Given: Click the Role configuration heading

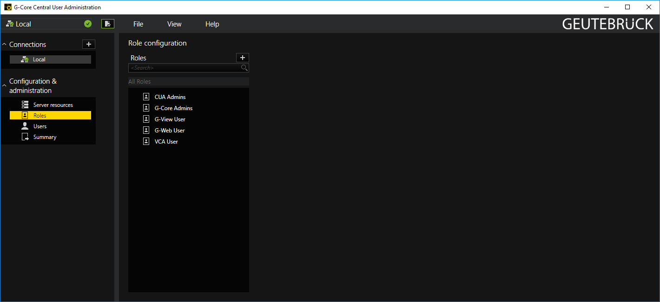Looking at the screenshot, I should 158,43.
